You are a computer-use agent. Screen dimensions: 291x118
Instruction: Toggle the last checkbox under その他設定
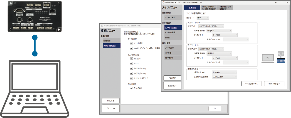tap(131, 88)
